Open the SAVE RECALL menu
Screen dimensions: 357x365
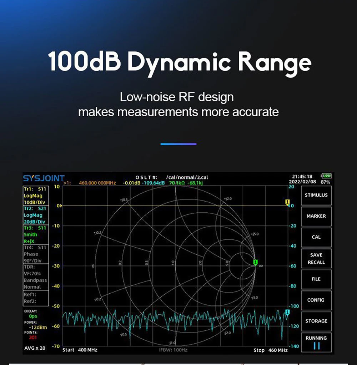[316, 258]
